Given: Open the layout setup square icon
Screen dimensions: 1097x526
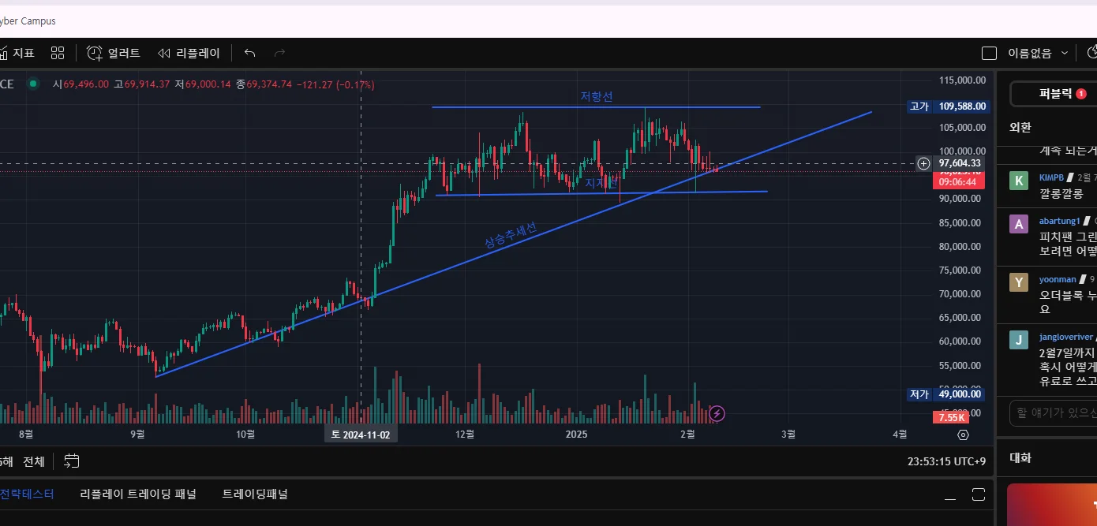Looking at the screenshot, I should pyautogui.click(x=989, y=53).
